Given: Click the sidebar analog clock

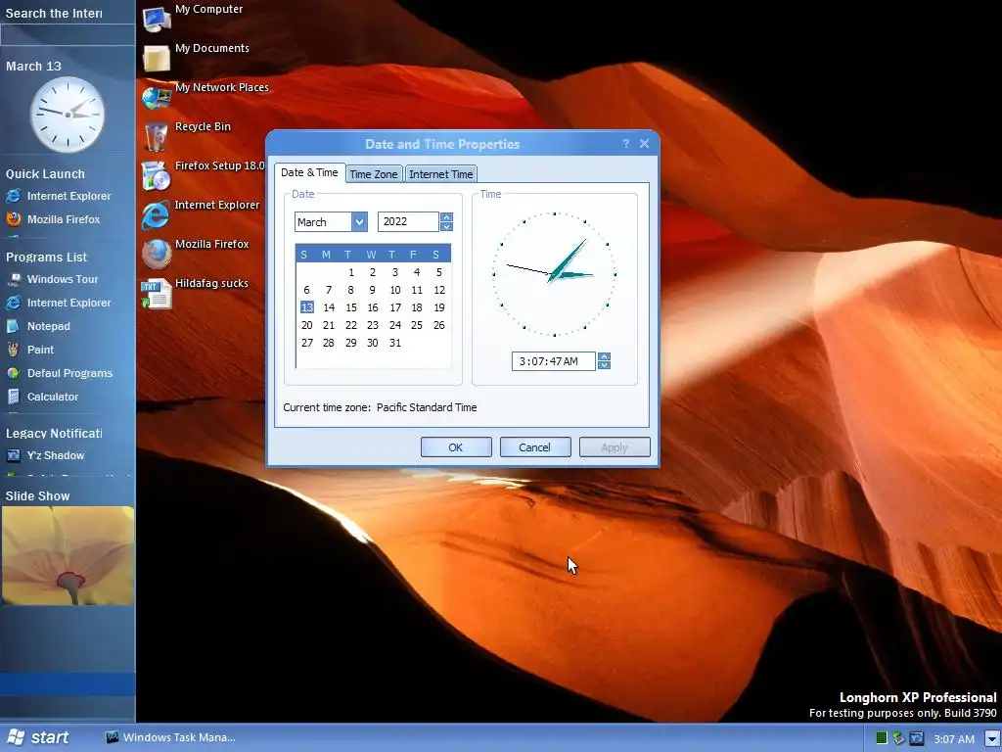Looking at the screenshot, I should (x=68, y=116).
